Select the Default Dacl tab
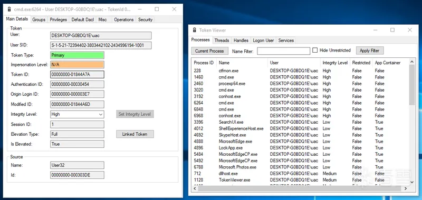The image size is (422, 200). tap(83, 19)
